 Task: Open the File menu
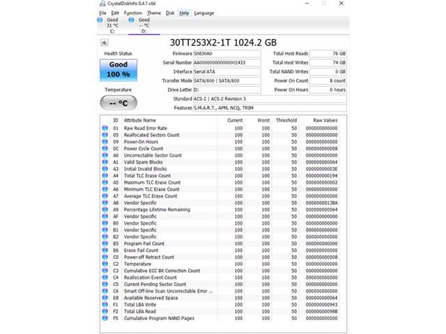pyautogui.click(x=102, y=13)
